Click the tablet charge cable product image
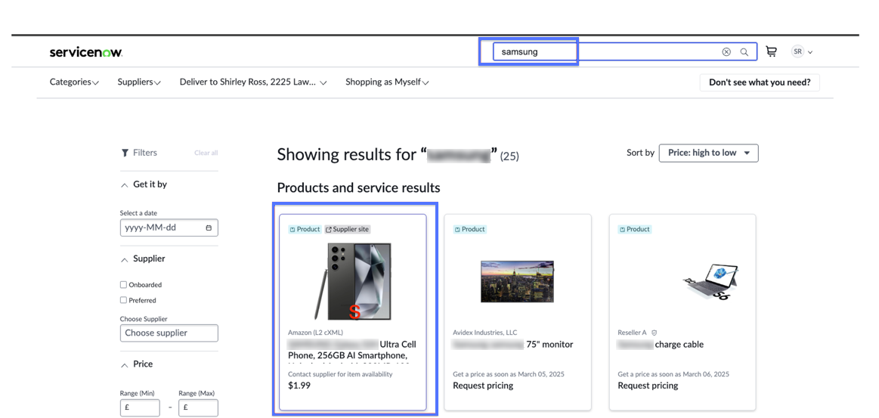 pos(710,281)
